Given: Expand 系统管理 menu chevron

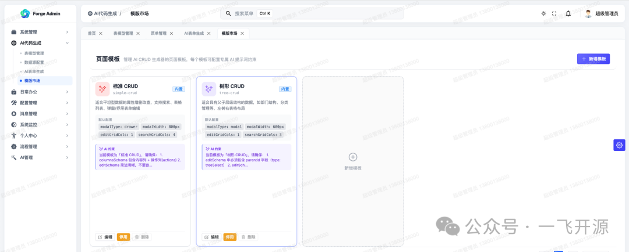Looking at the screenshot, I should coord(67,32).
